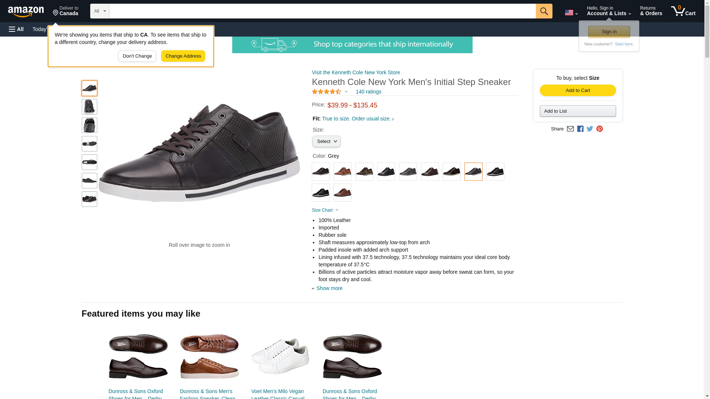Screen dimensions: 710x399
Task: Open the All hamburger menu
Action: [x=16, y=29]
